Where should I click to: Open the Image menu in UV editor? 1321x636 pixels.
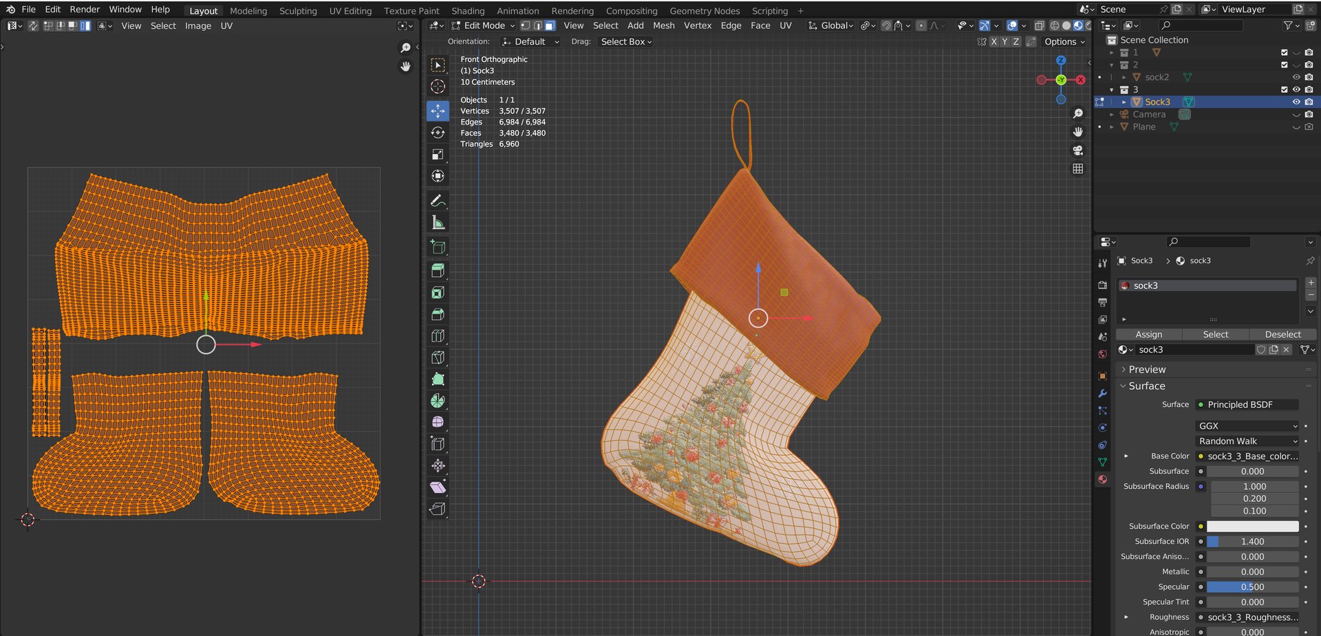coord(198,26)
